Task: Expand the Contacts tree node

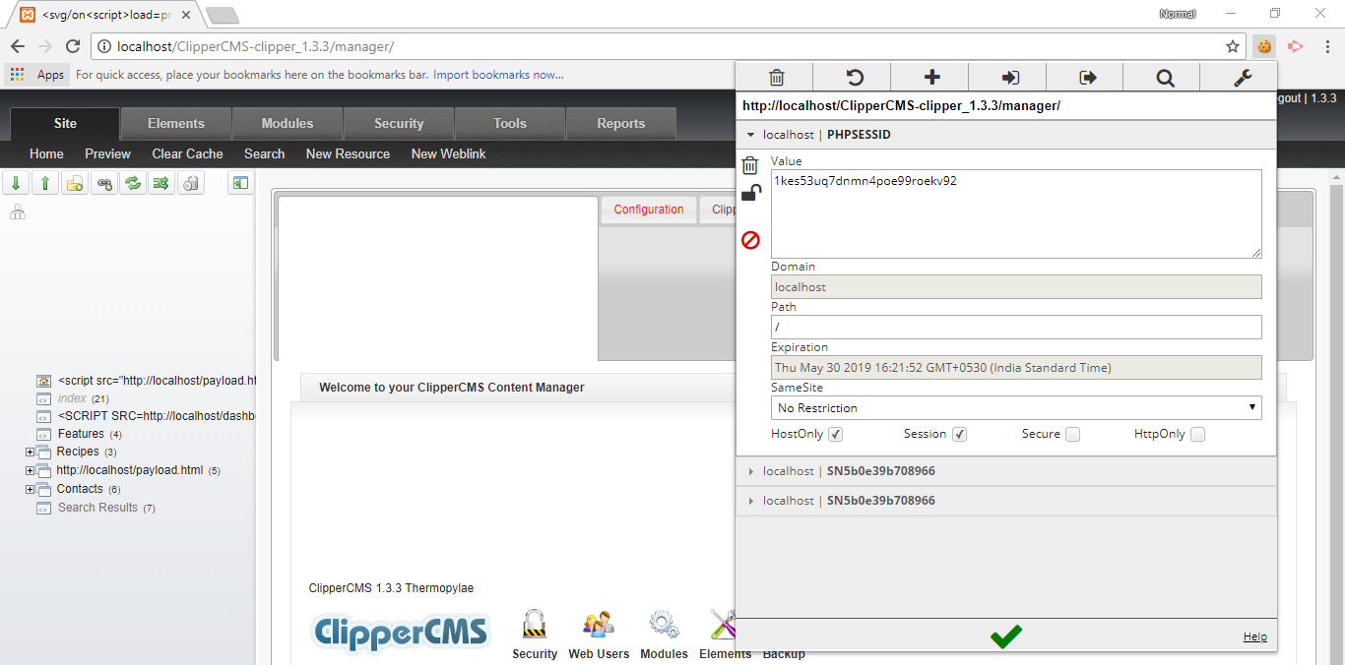Action: click(30, 490)
